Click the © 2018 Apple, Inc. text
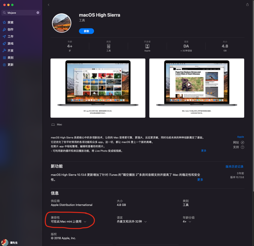254x246 pixels. (x=64, y=238)
